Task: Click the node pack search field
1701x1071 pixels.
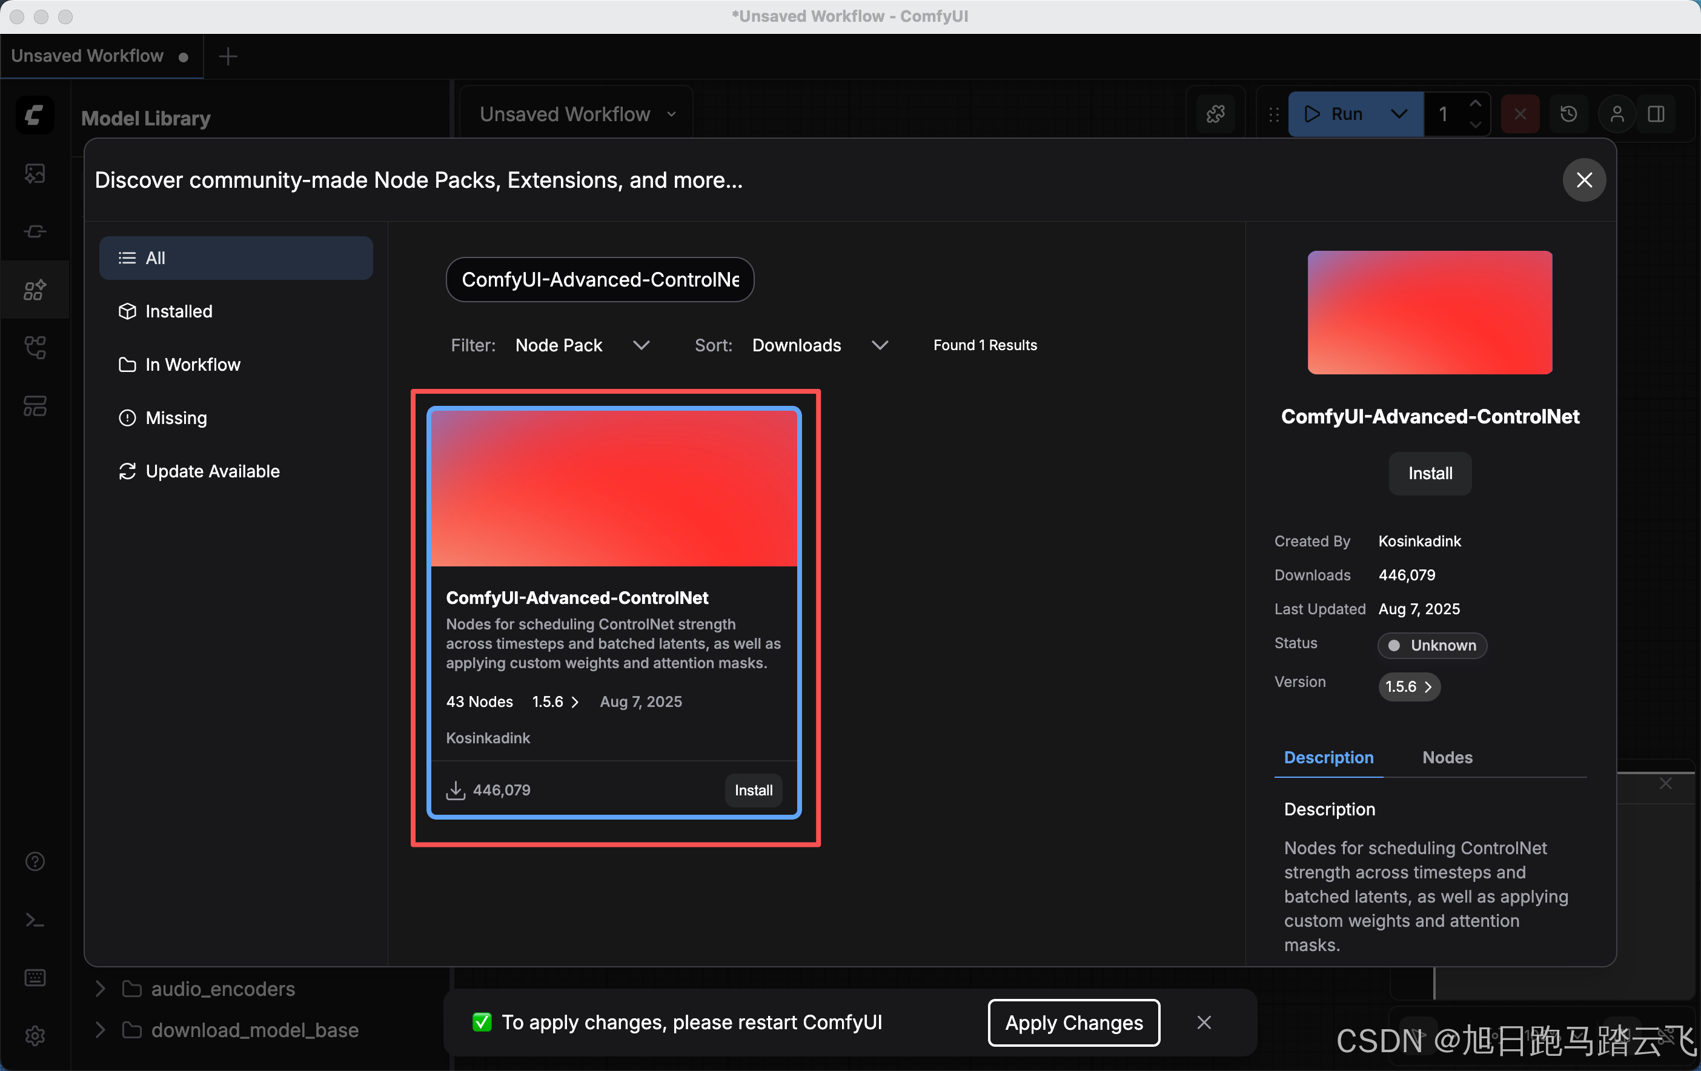Action: (x=600, y=280)
